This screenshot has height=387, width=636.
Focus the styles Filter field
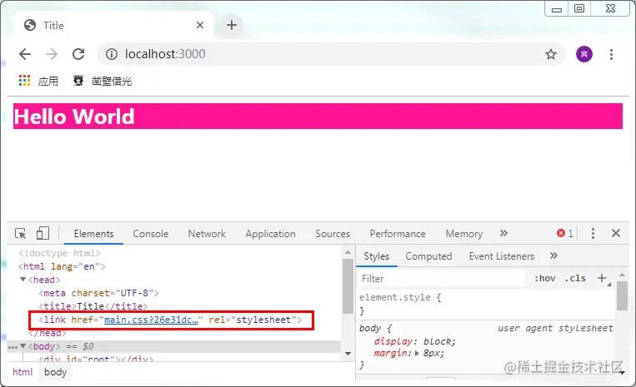(442, 279)
